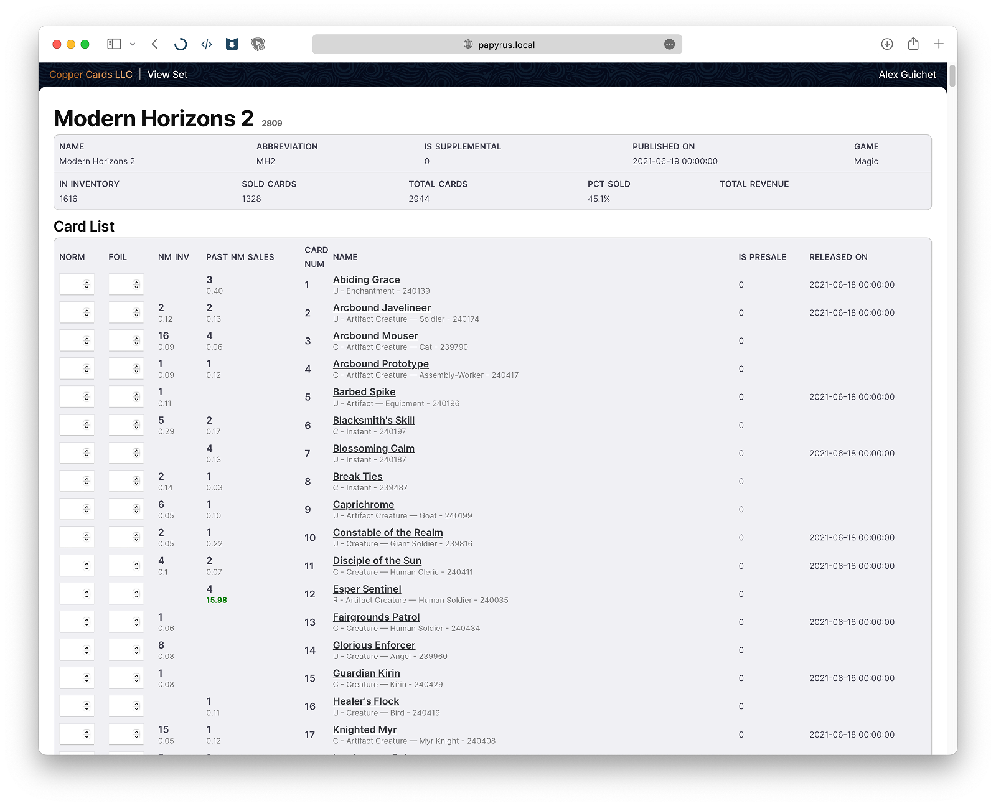Image resolution: width=996 pixels, height=806 pixels.
Task: Click the blue bookmark shield extension icon
Action: click(x=232, y=44)
